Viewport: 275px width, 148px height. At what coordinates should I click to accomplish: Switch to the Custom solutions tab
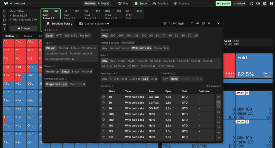[94, 23]
